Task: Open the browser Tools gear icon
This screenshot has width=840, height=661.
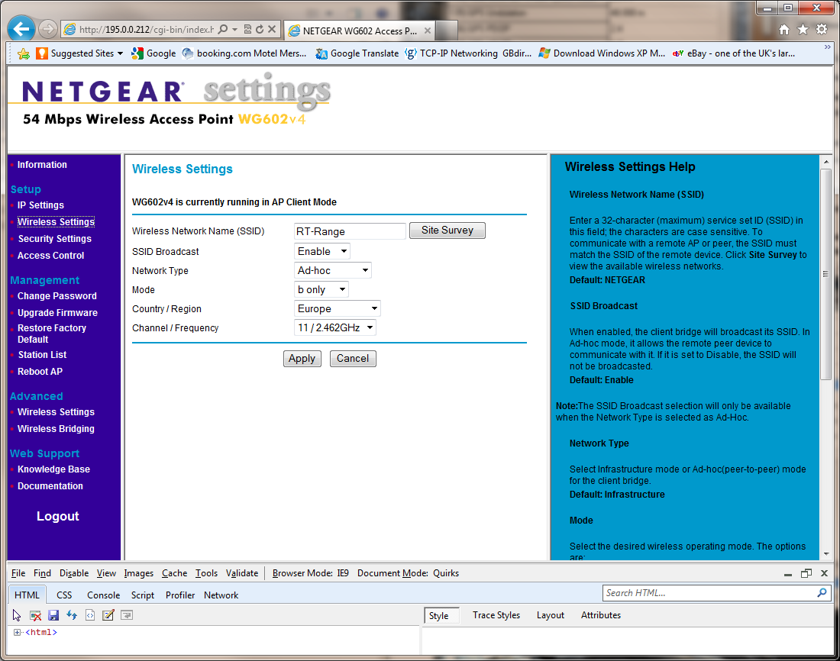Action: [x=822, y=29]
